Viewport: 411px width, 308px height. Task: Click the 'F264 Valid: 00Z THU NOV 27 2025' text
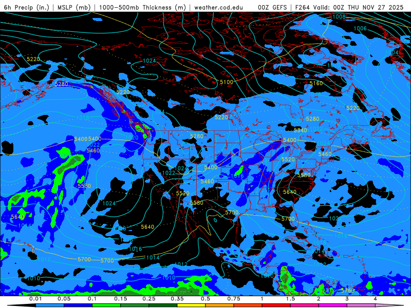(x=349, y=7)
